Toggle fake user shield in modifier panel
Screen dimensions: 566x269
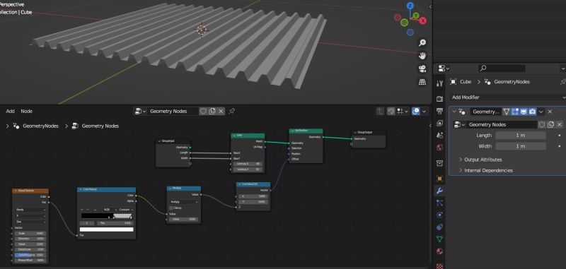(x=542, y=124)
